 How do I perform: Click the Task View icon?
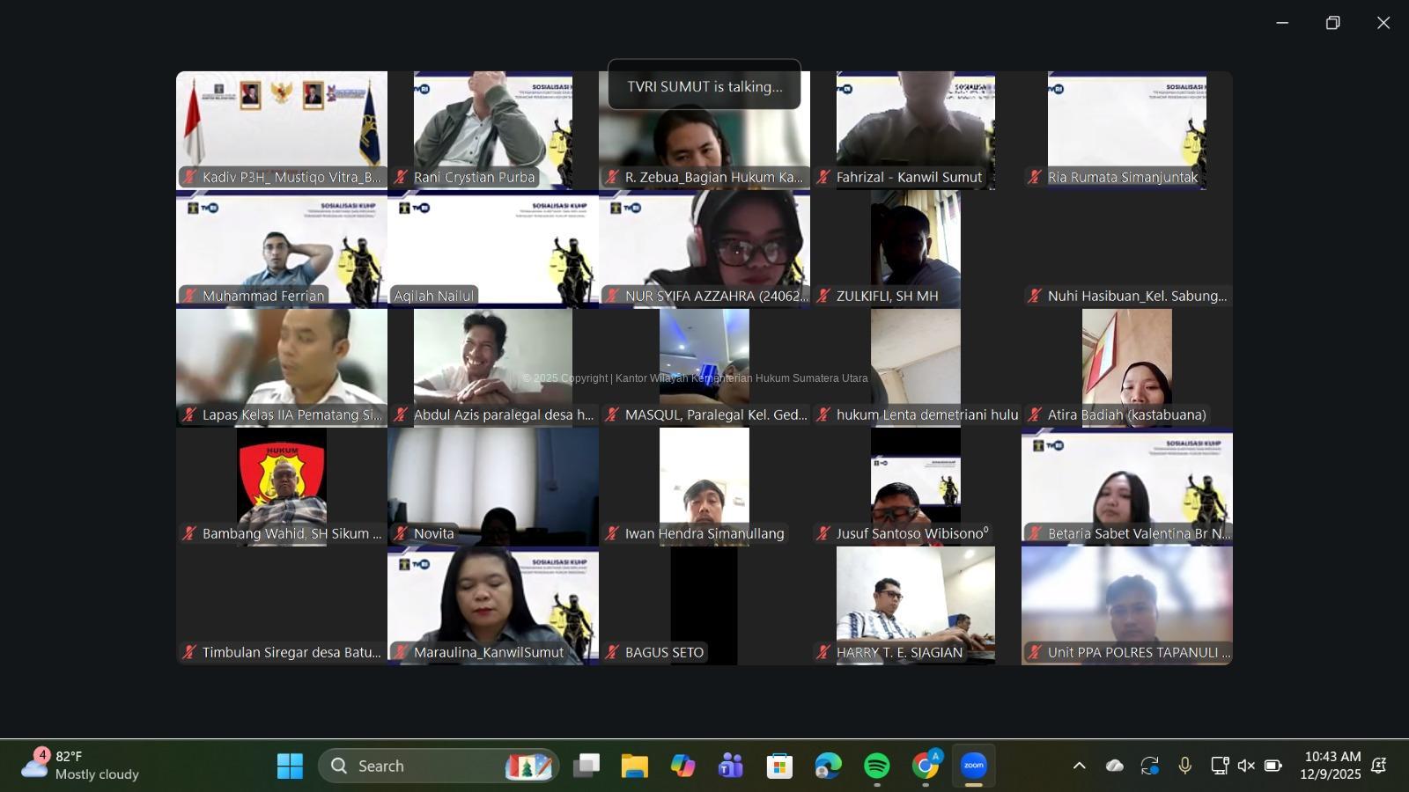[x=586, y=766]
